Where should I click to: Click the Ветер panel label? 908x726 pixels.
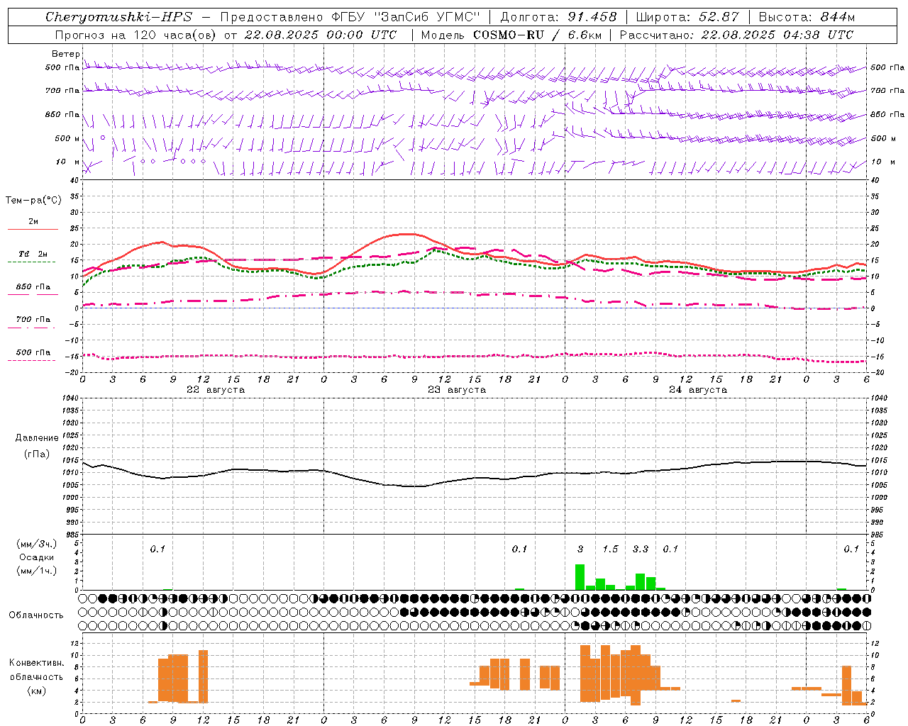(65, 54)
